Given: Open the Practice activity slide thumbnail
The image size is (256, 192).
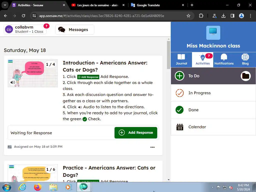Looking at the screenshot, I should click(x=33, y=173).
